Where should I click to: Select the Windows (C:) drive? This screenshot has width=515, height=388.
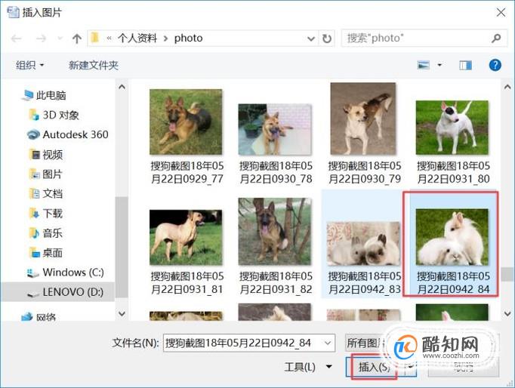point(66,273)
